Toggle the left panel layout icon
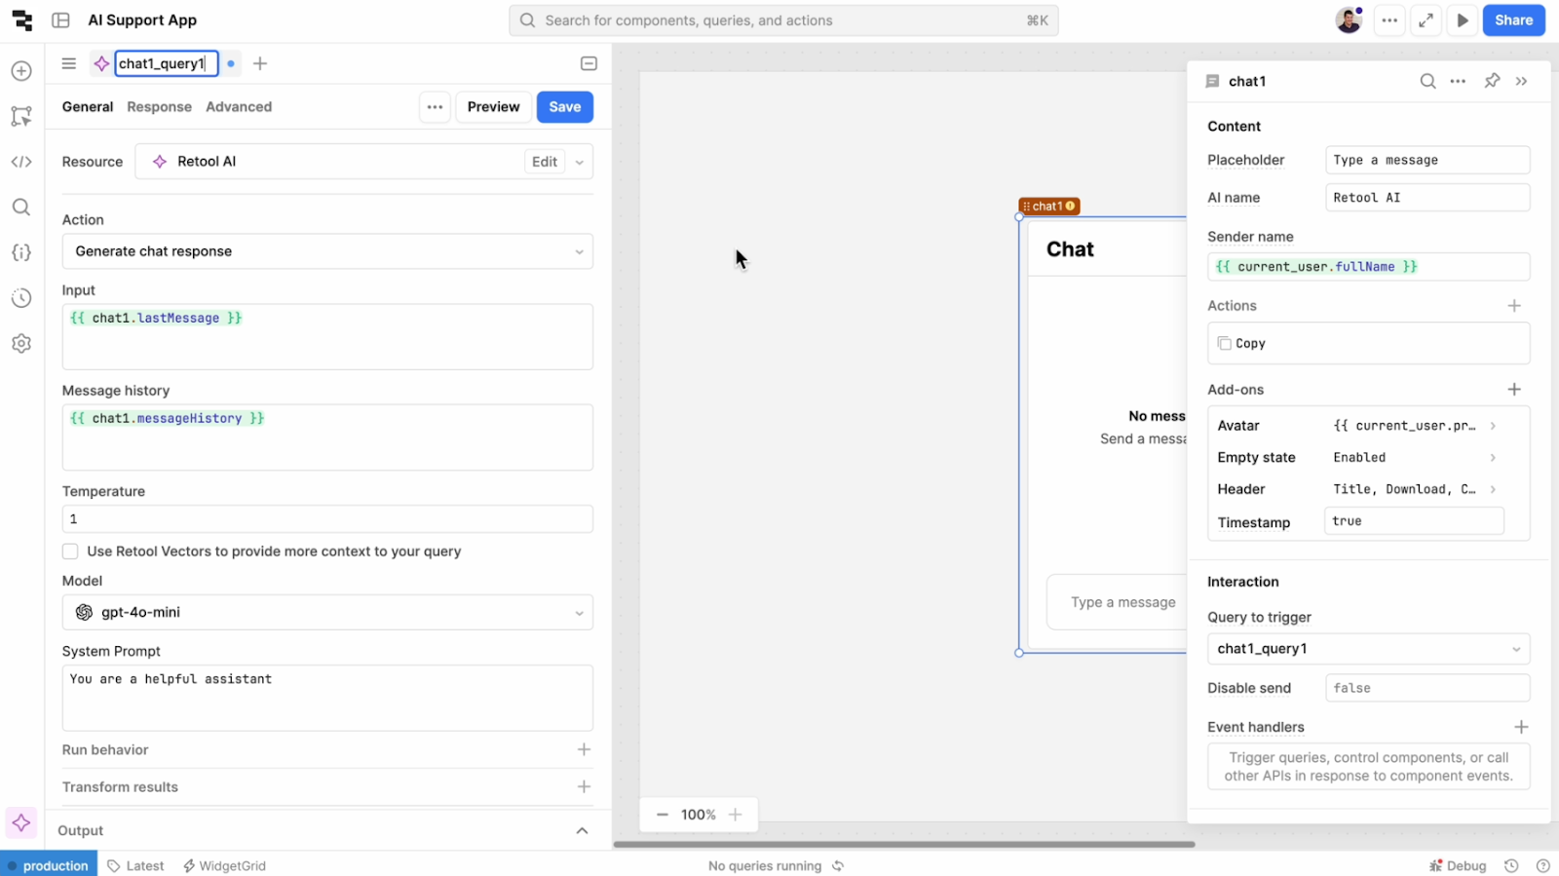1559x876 pixels. pyautogui.click(x=60, y=19)
